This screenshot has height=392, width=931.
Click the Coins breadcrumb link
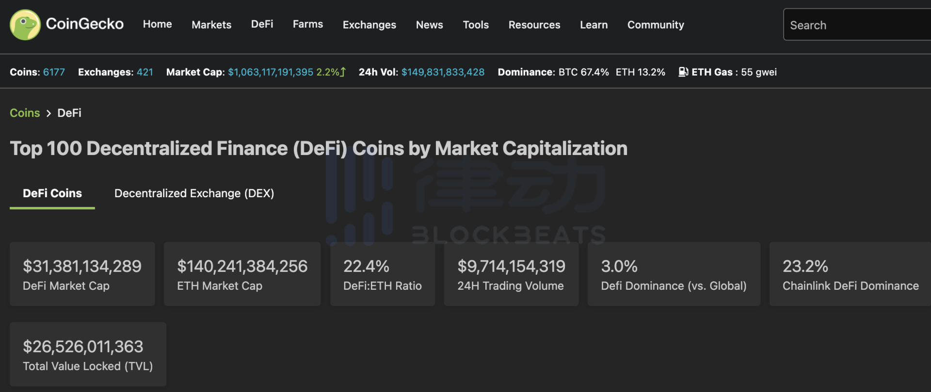click(x=25, y=113)
